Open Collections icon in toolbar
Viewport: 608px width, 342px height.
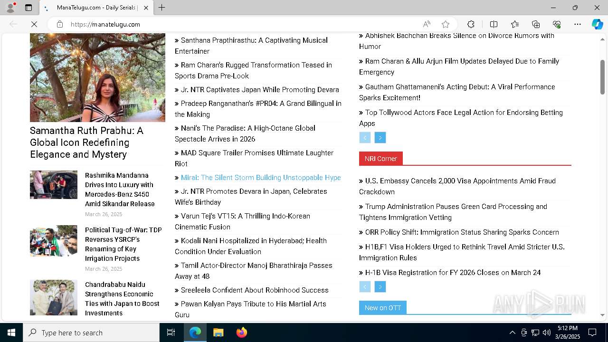pos(536,24)
